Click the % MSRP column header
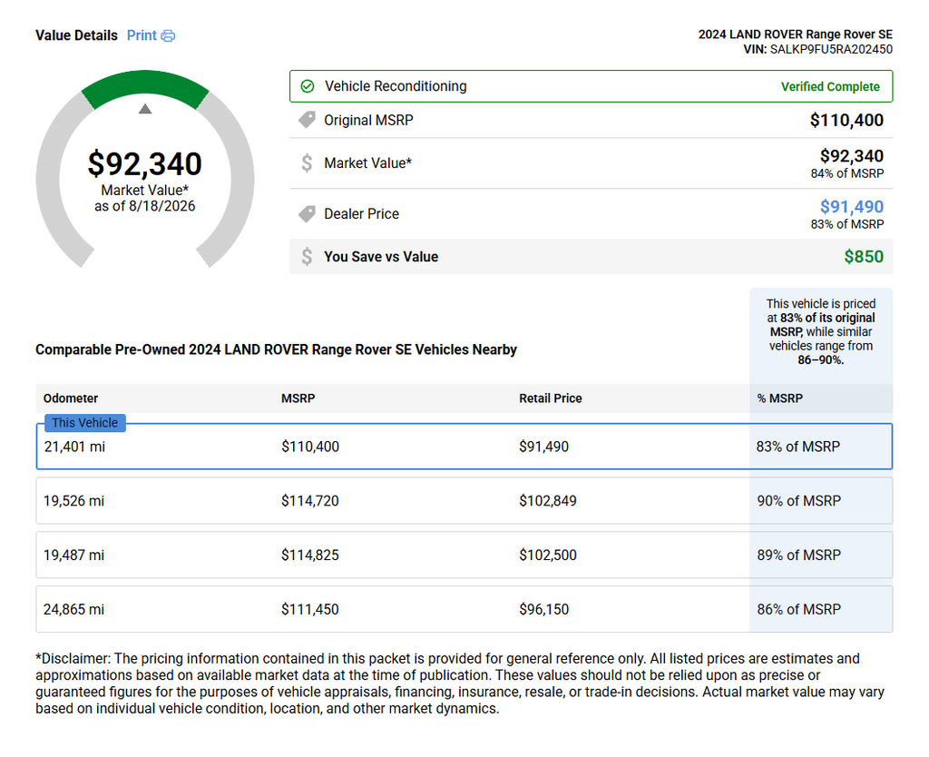The image size is (929, 757). (779, 398)
